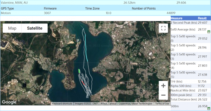
Task: Select the Top 5 5x10 speeds (1) row
Action: [191, 39]
